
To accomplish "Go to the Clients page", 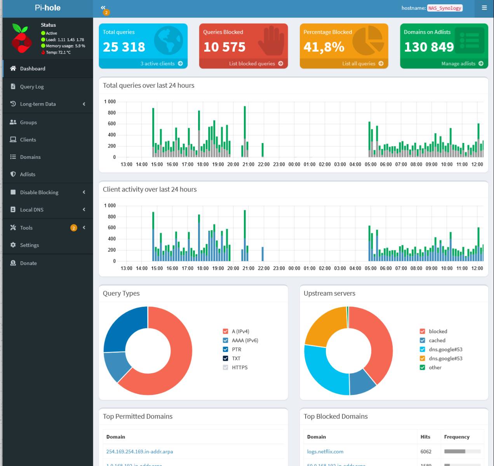I will (48, 139).
